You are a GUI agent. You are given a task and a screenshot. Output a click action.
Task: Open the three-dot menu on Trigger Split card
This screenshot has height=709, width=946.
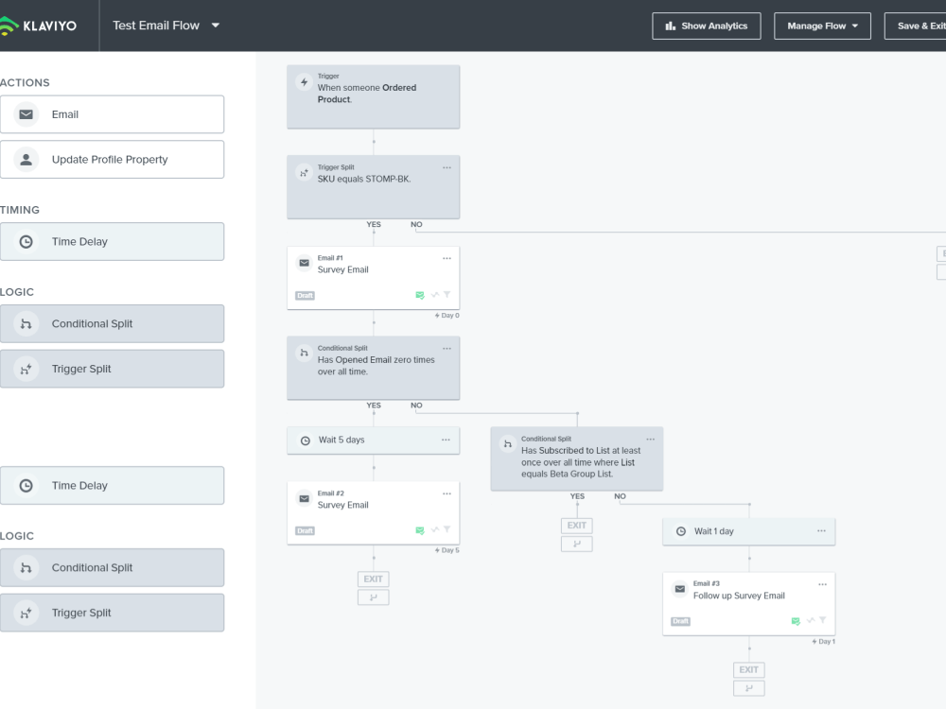pyautogui.click(x=447, y=167)
